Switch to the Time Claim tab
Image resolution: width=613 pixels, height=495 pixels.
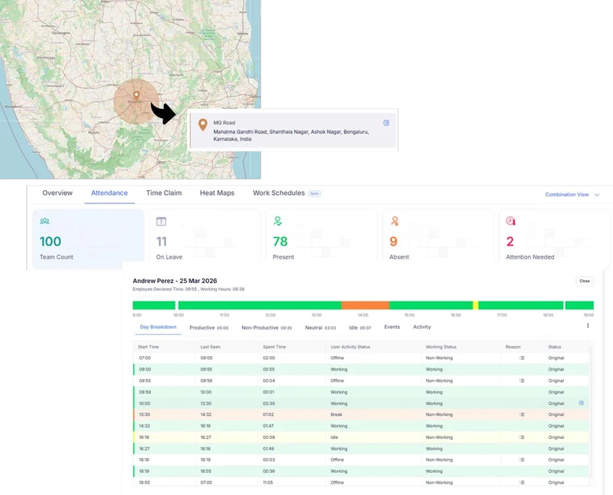click(x=164, y=193)
